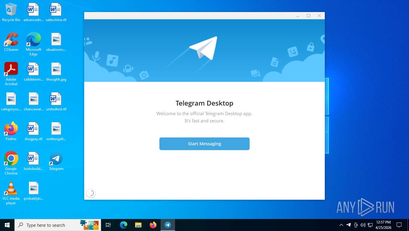Minimize the Telegram Desktop window
The image size is (409, 231).
(297, 16)
